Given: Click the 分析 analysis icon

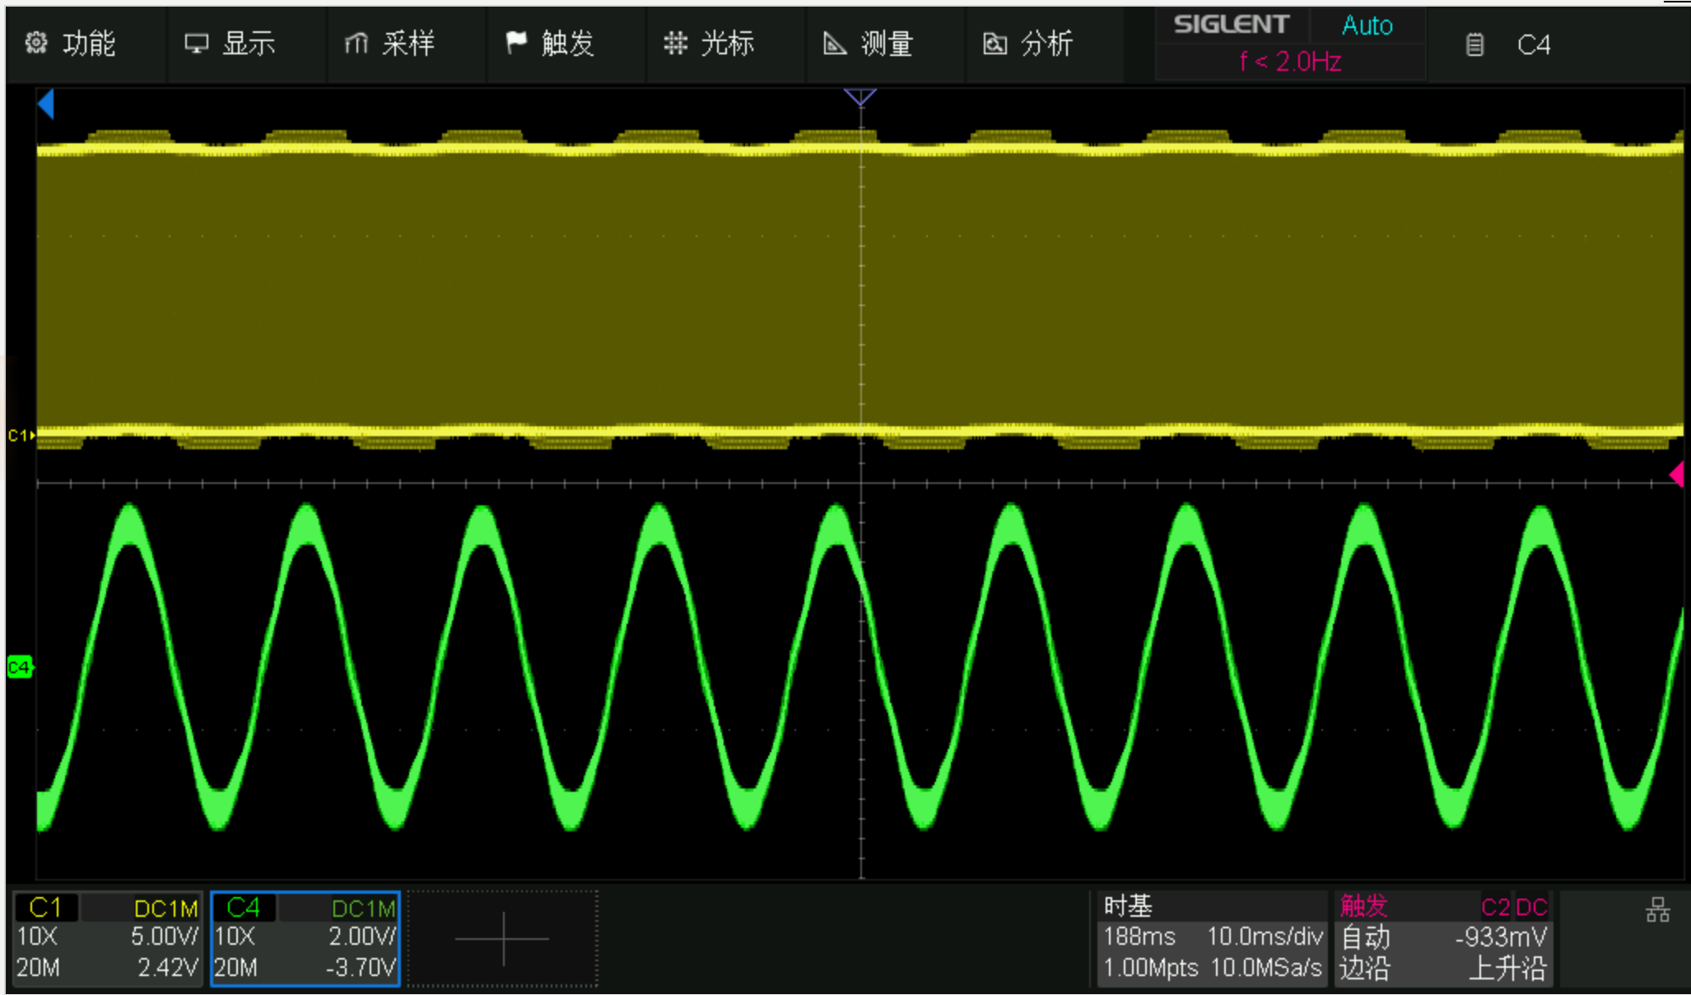Looking at the screenshot, I should (x=995, y=43).
